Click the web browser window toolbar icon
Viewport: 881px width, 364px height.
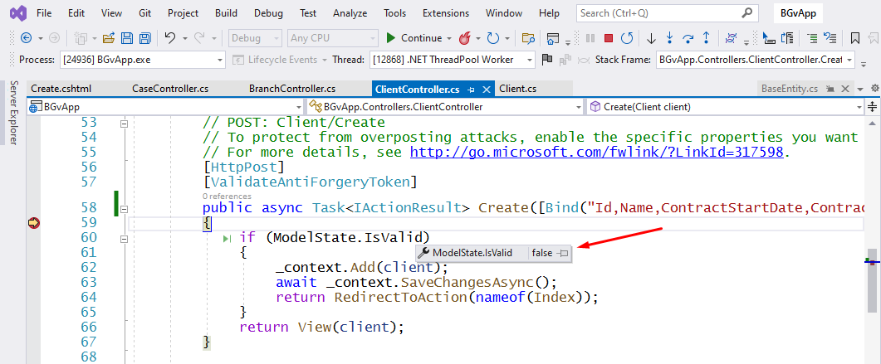[x=554, y=38]
